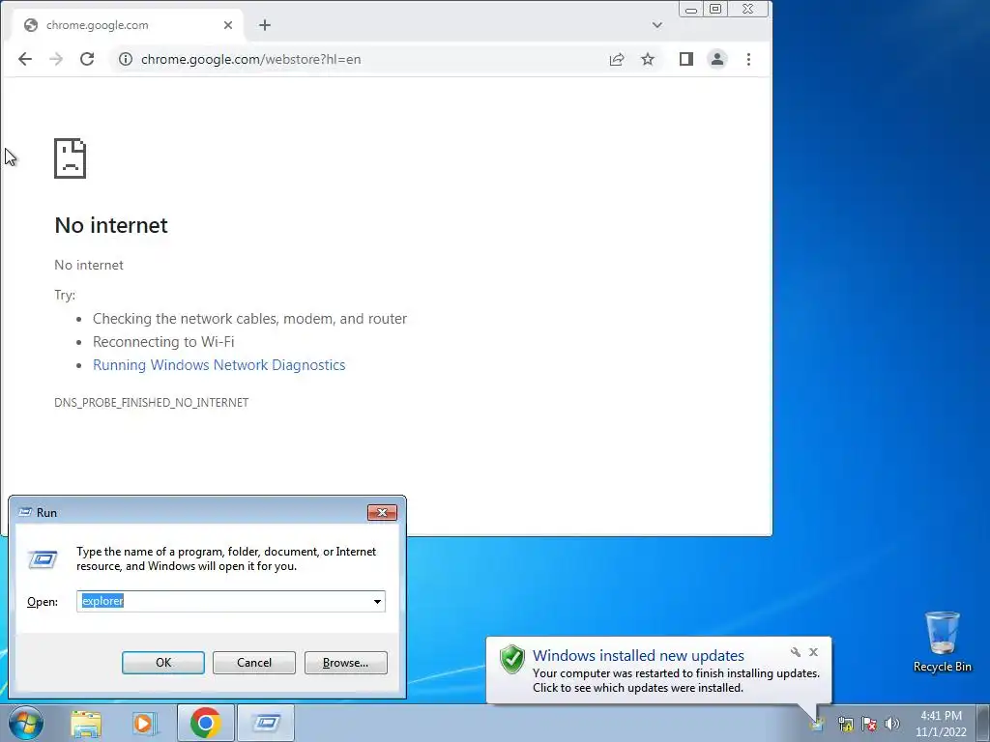Open Windows Explorer from the taskbar
The height and width of the screenshot is (742, 990).
(86, 723)
